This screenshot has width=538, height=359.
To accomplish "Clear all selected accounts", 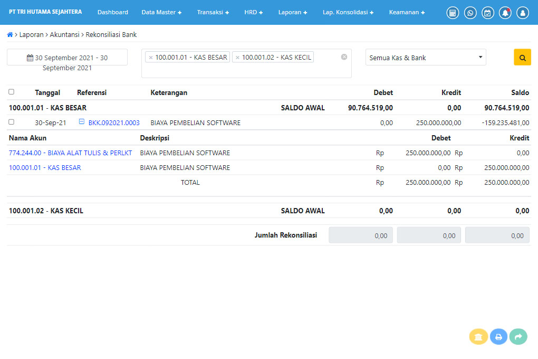I will pos(344,57).
